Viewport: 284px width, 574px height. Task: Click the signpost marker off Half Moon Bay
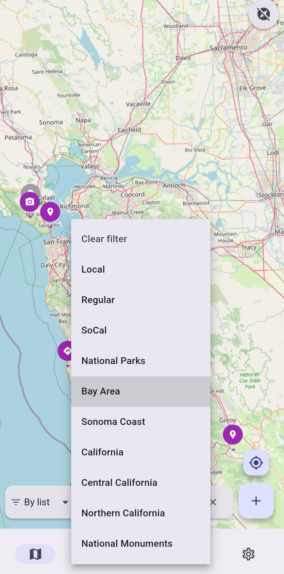[x=66, y=350]
